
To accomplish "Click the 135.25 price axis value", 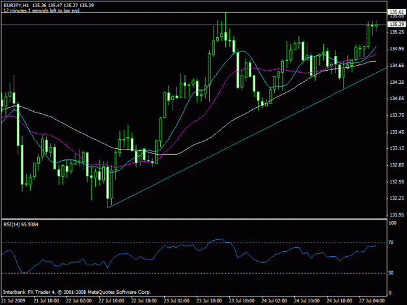I will click(397, 32).
